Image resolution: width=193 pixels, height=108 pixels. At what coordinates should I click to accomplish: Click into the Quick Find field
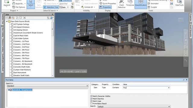pyautogui.click(x=65, y=4)
